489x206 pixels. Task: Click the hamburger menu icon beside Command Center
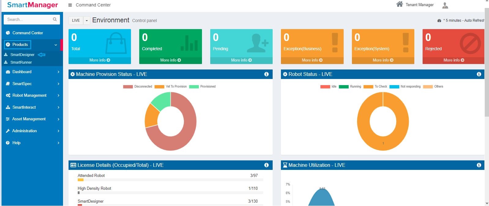pyautogui.click(x=70, y=5)
